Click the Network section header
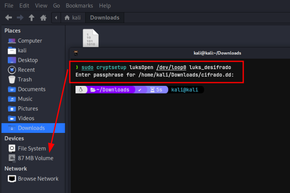The image size is (290, 193). tap(16, 168)
